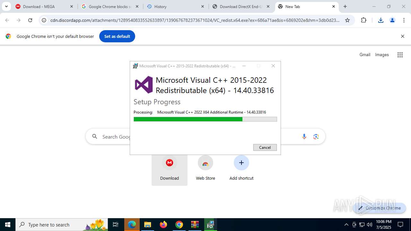
Task: Click the cdn.discordapp.com URL in address bar
Action: (195, 20)
